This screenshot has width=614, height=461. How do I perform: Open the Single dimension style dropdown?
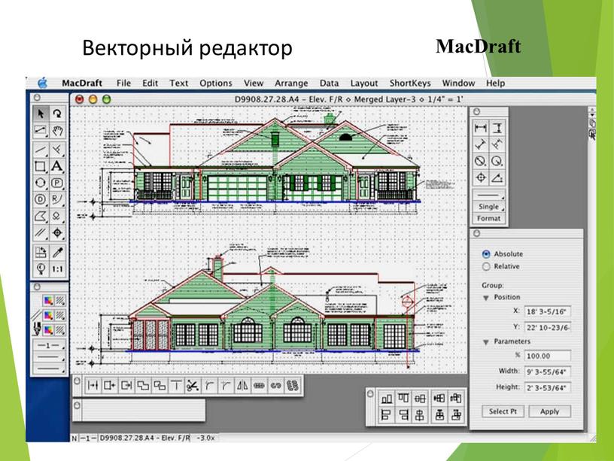tap(488, 207)
